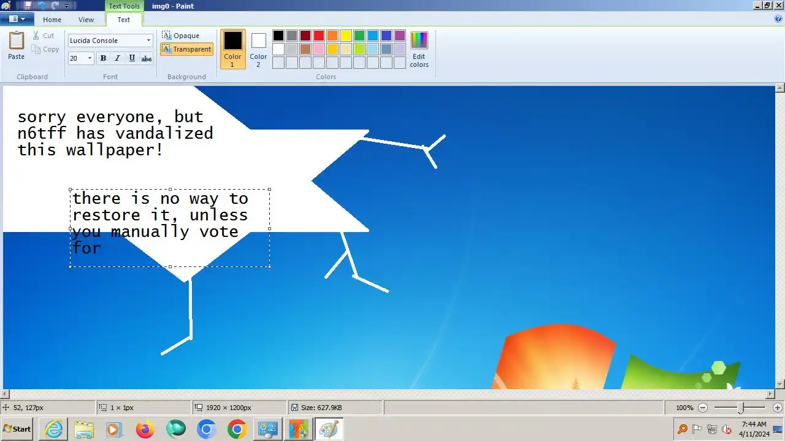The height and width of the screenshot is (442, 785).
Task: Toggle Strikethrough text formatting
Action: tap(146, 58)
